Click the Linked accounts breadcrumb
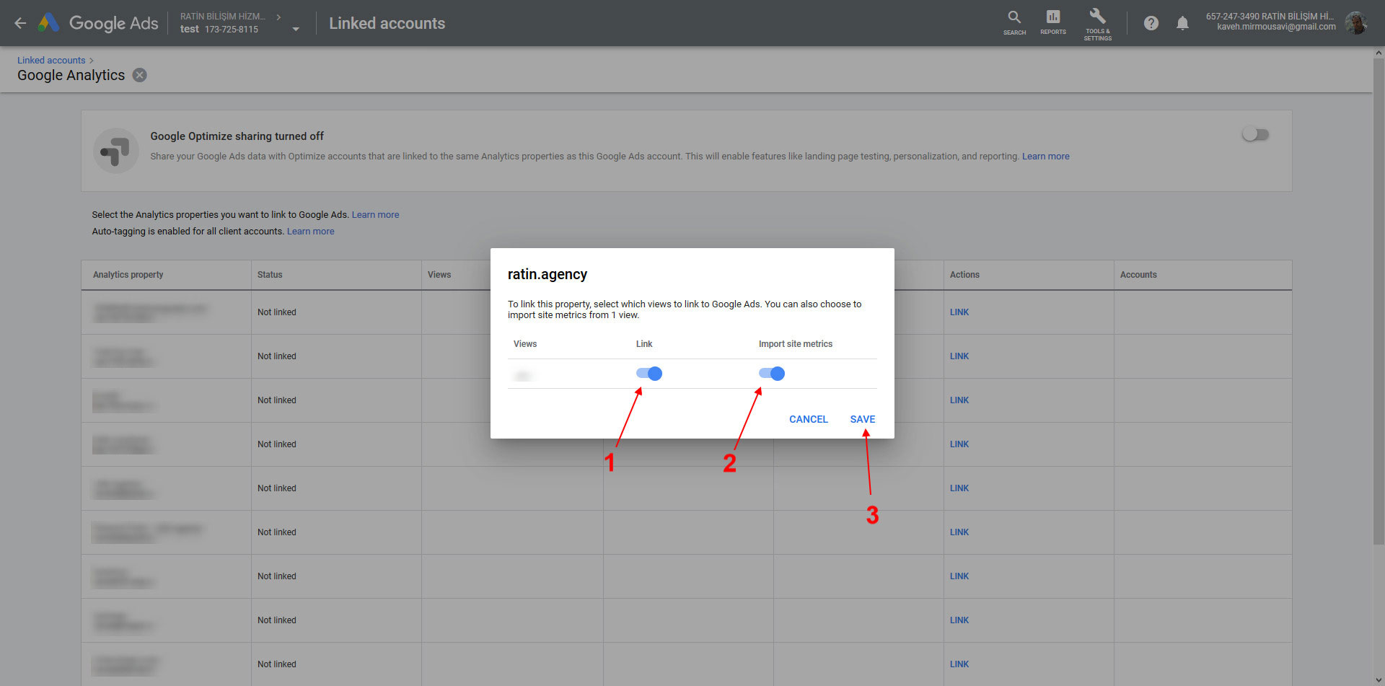1385x686 pixels. tap(51, 60)
